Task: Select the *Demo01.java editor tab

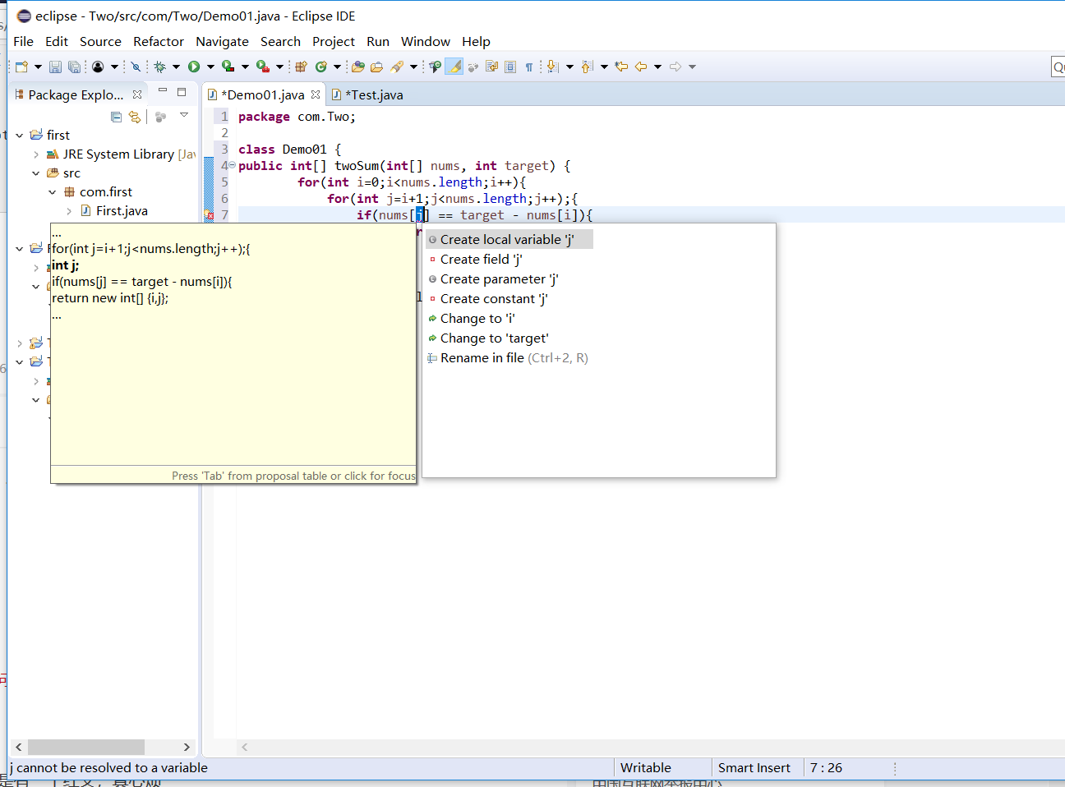Action: (263, 94)
